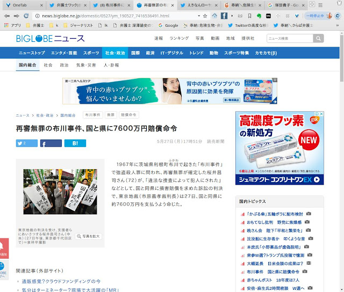344x292 pixels.
Task: Open the IT・デジタル navigation menu
Action: tap(172, 53)
